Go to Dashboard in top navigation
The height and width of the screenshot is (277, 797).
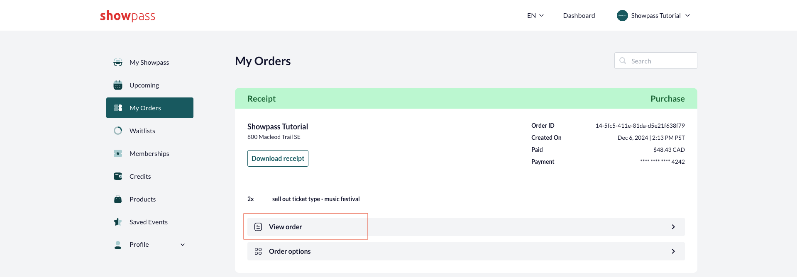pyautogui.click(x=579, y=15)
